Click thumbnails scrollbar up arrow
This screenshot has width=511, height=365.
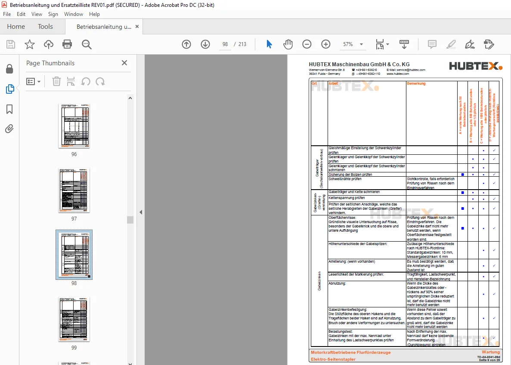click(130, 98)
